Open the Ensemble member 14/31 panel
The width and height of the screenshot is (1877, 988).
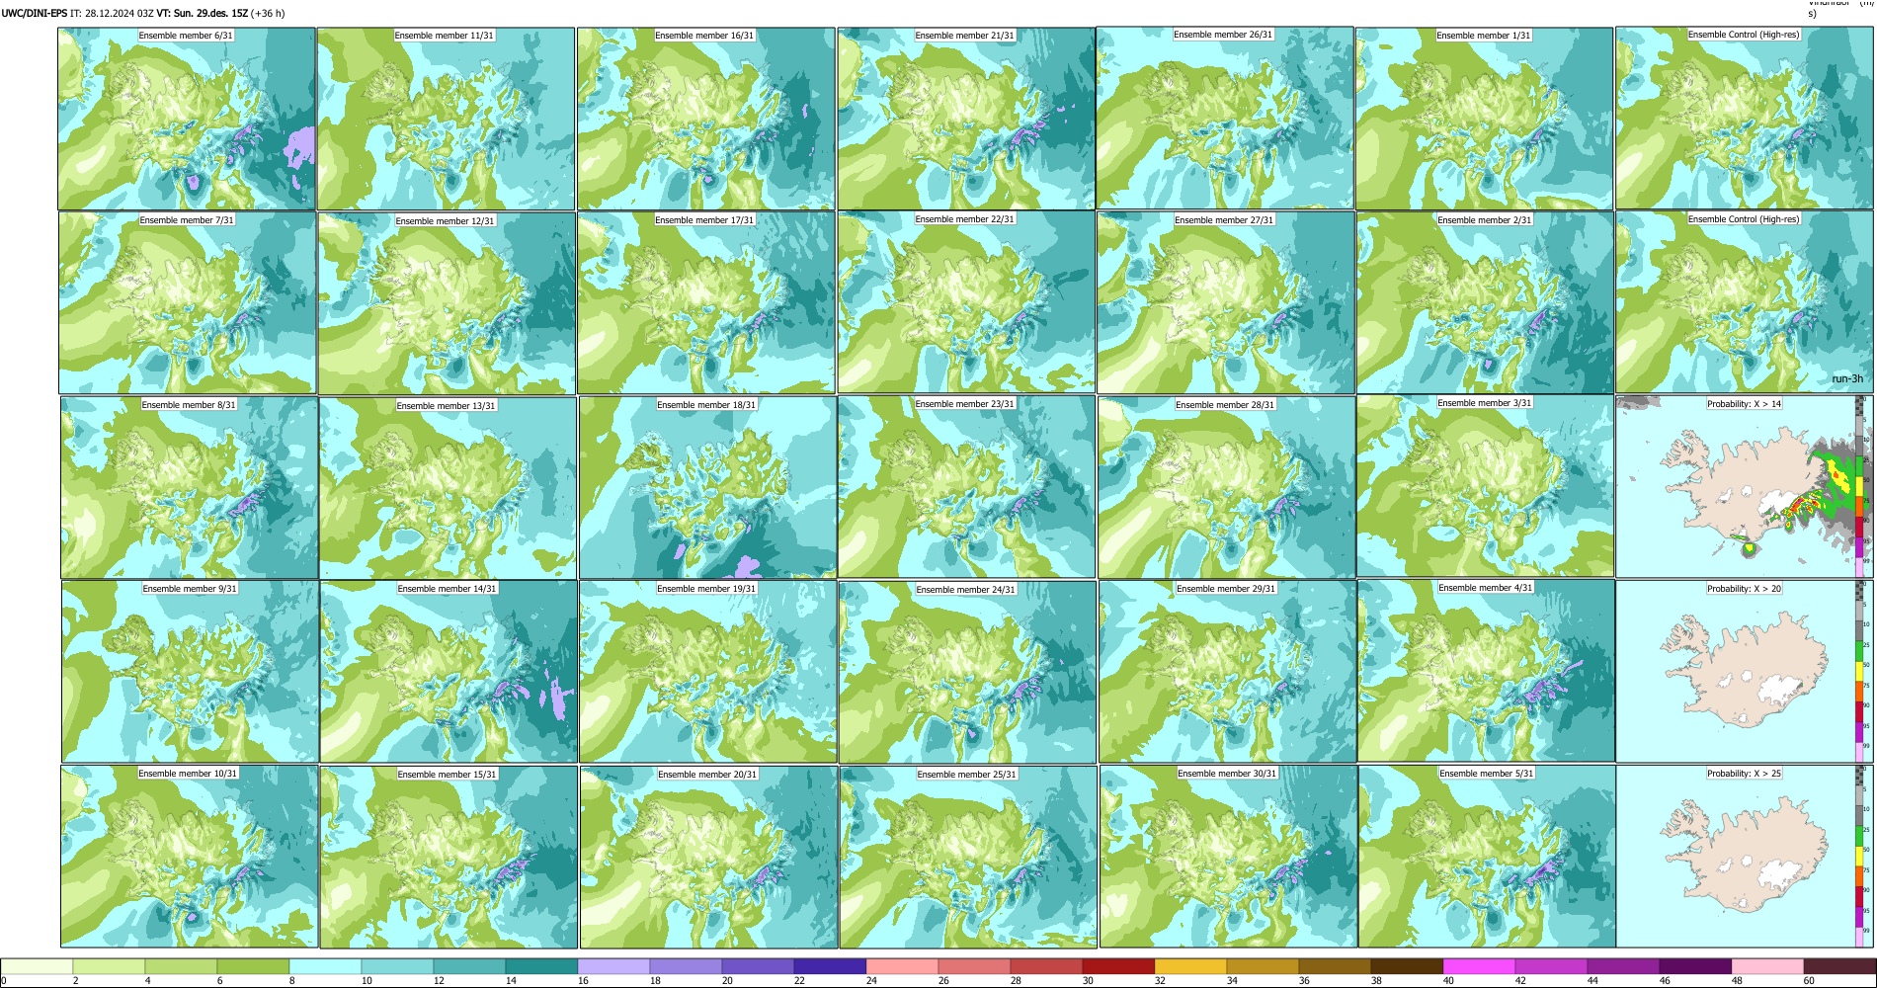click(x=449, y=671)
